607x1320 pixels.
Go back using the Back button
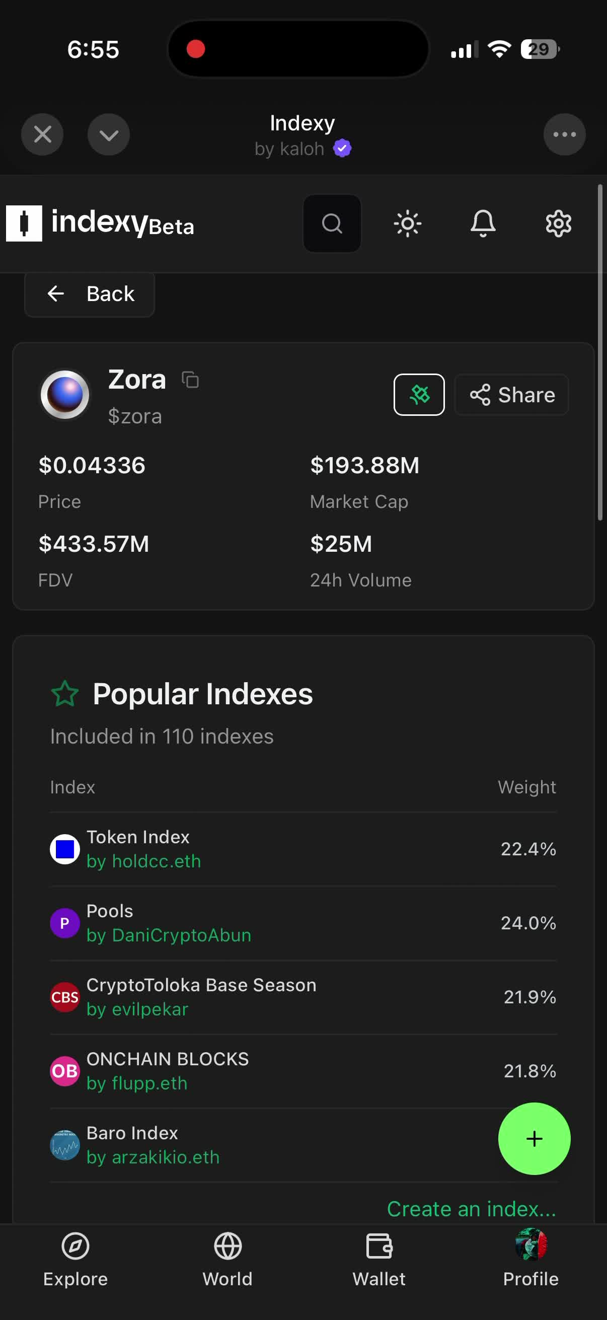(90, 294)
